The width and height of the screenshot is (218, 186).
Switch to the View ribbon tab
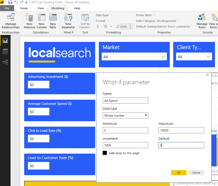pyautogui.click(x=41, y=8)
